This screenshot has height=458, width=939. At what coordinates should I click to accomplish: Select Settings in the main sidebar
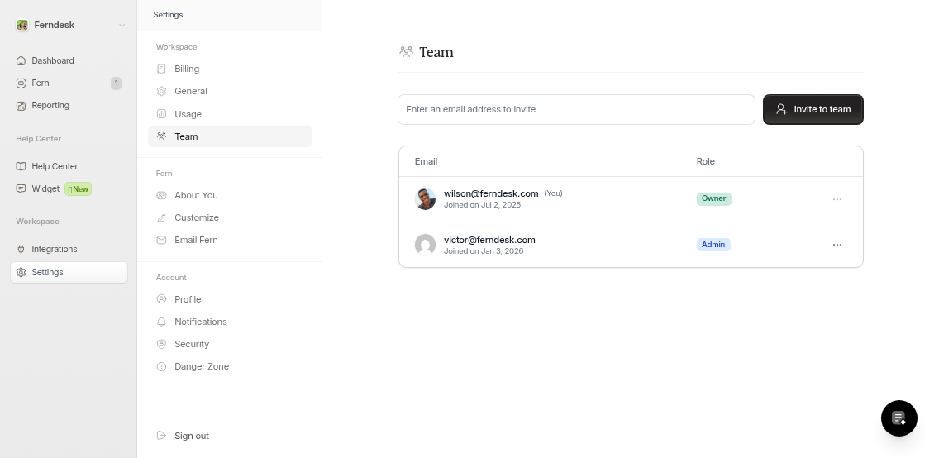click(69, 273)
